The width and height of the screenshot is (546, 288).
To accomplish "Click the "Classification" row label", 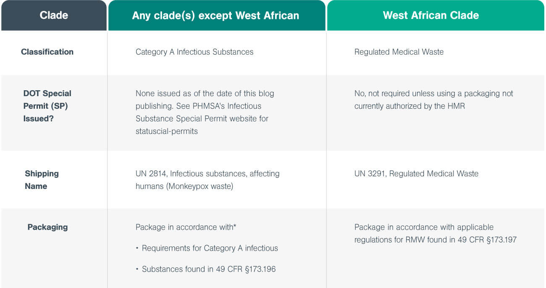I will coord(47,52).
